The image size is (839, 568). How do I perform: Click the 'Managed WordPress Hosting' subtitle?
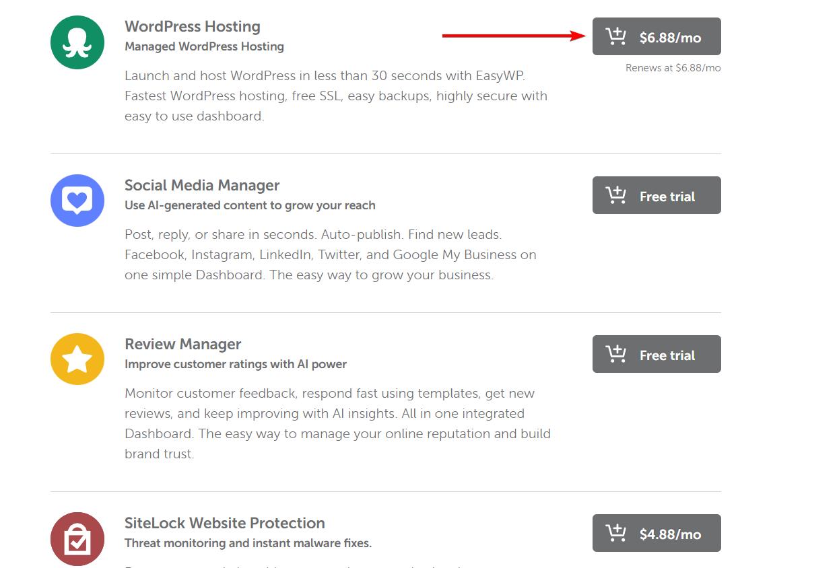(204, 46)
